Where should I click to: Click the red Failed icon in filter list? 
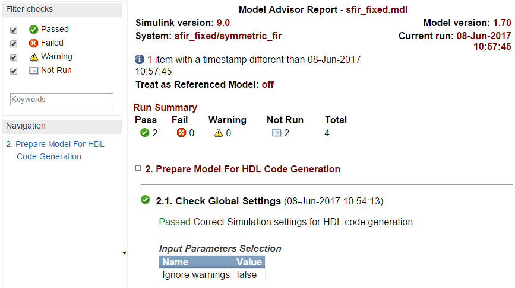(34, 43)
